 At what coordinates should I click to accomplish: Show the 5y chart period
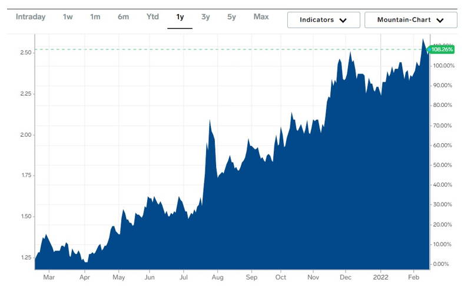click(231, 17)
